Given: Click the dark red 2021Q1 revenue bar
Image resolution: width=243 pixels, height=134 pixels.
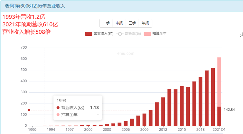Looking at the screenshot, I should (219, 116).
